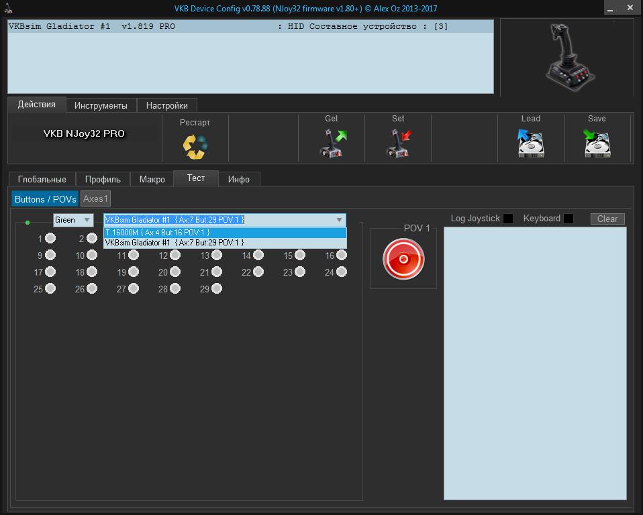This screenshot has height=515, width=643.
Task: Click button indicator number 27
Action: (134, 288)
